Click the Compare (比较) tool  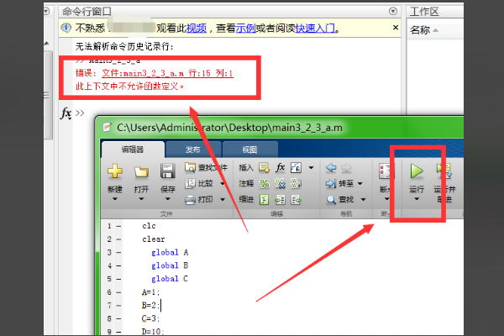click(x=192, y=183)
